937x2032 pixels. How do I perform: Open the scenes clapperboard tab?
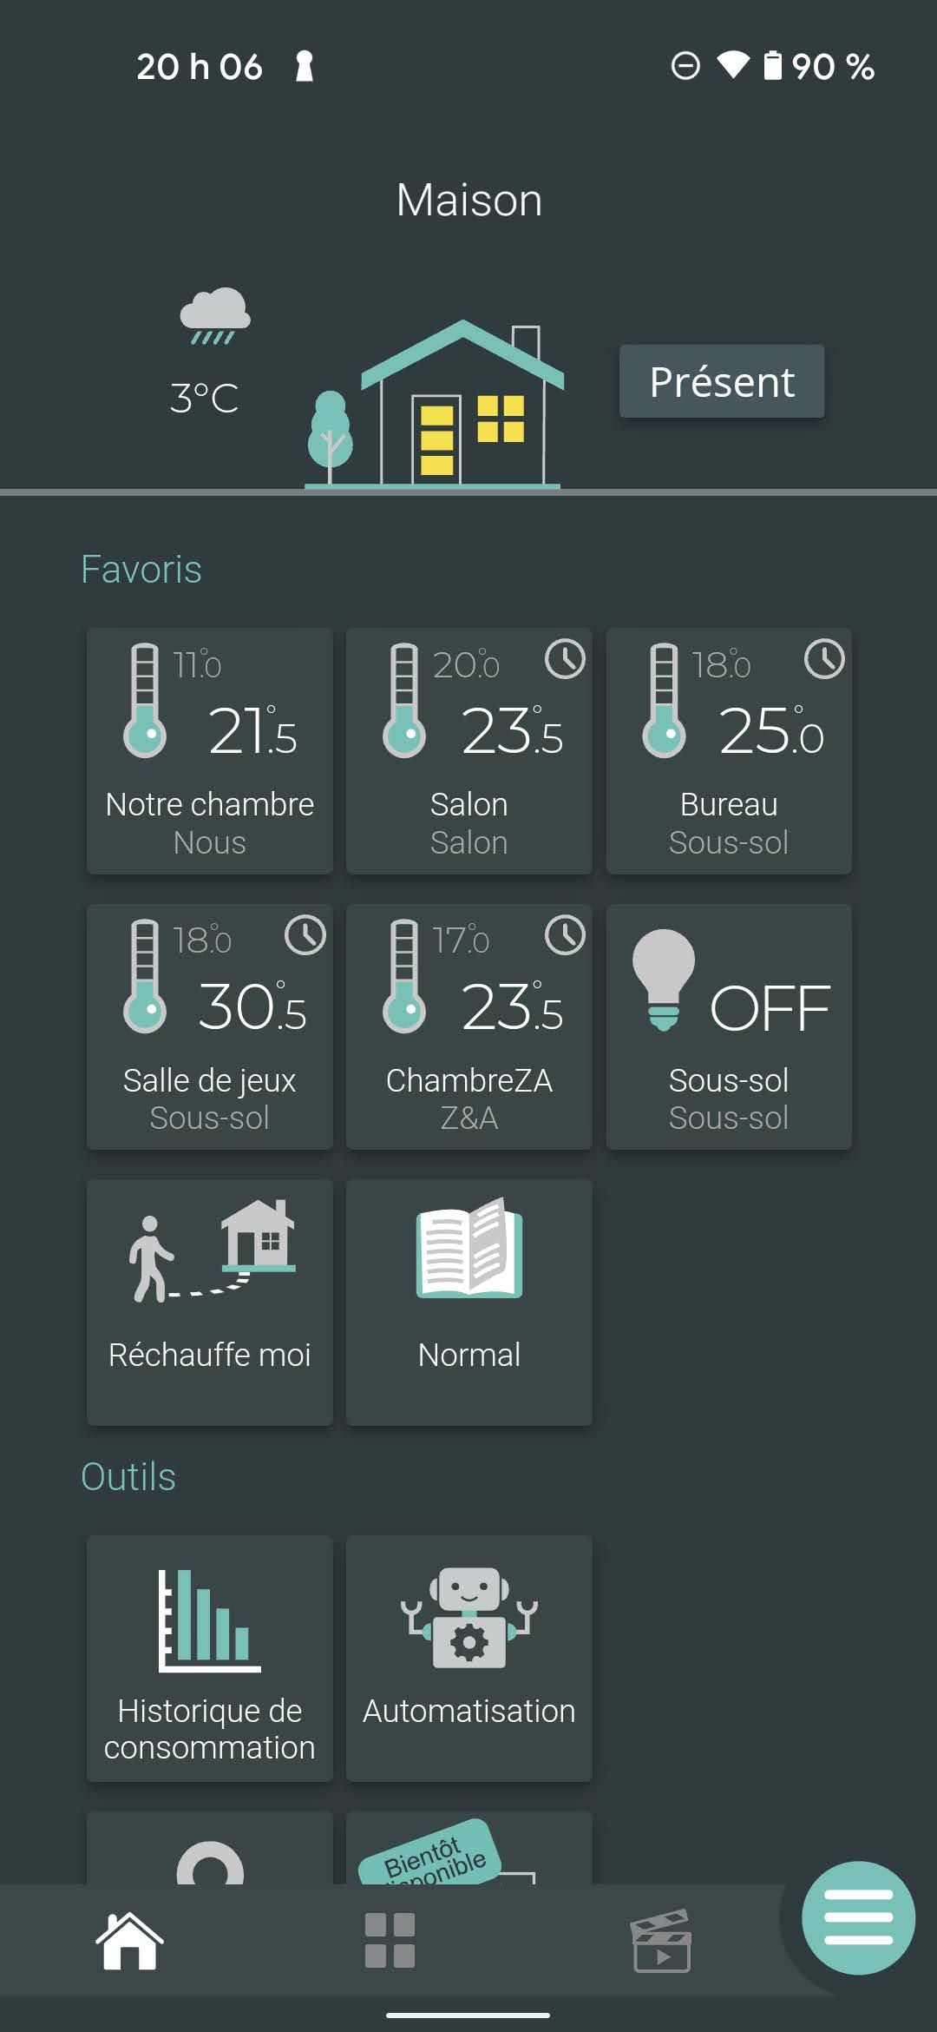[x=661, y=1941]
